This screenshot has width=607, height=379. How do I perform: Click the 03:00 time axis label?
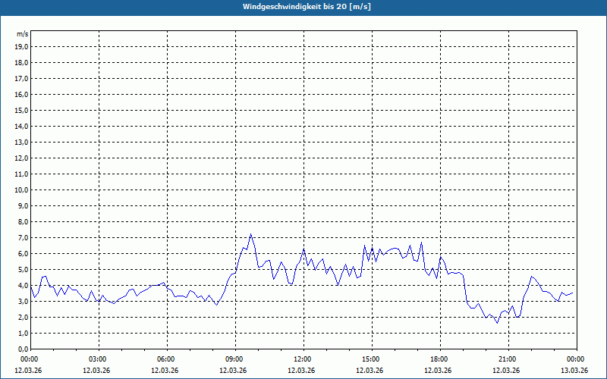point(98,359)
